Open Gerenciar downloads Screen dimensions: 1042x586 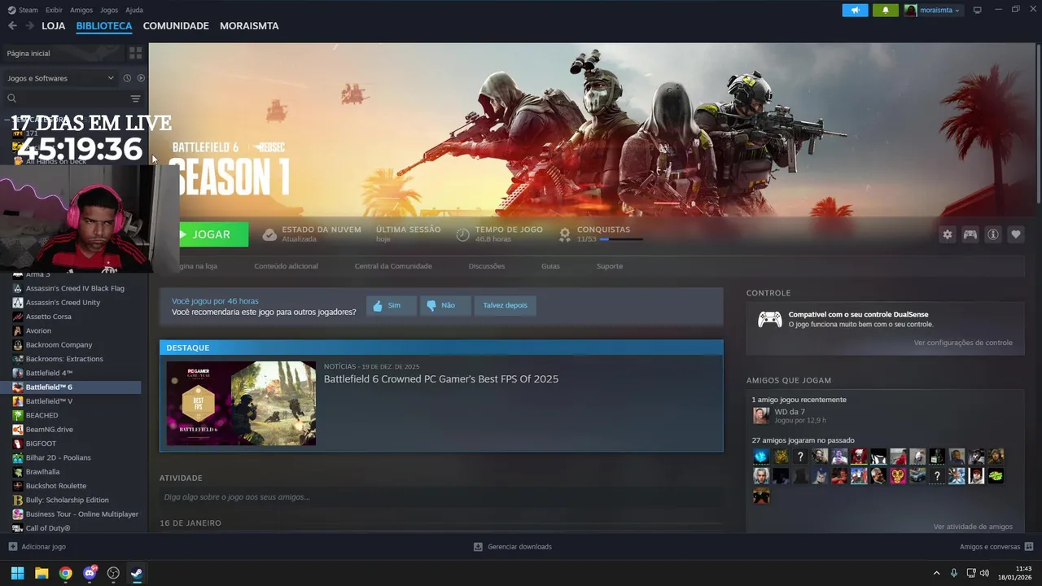pyautogui.click(x=513, y=547)
